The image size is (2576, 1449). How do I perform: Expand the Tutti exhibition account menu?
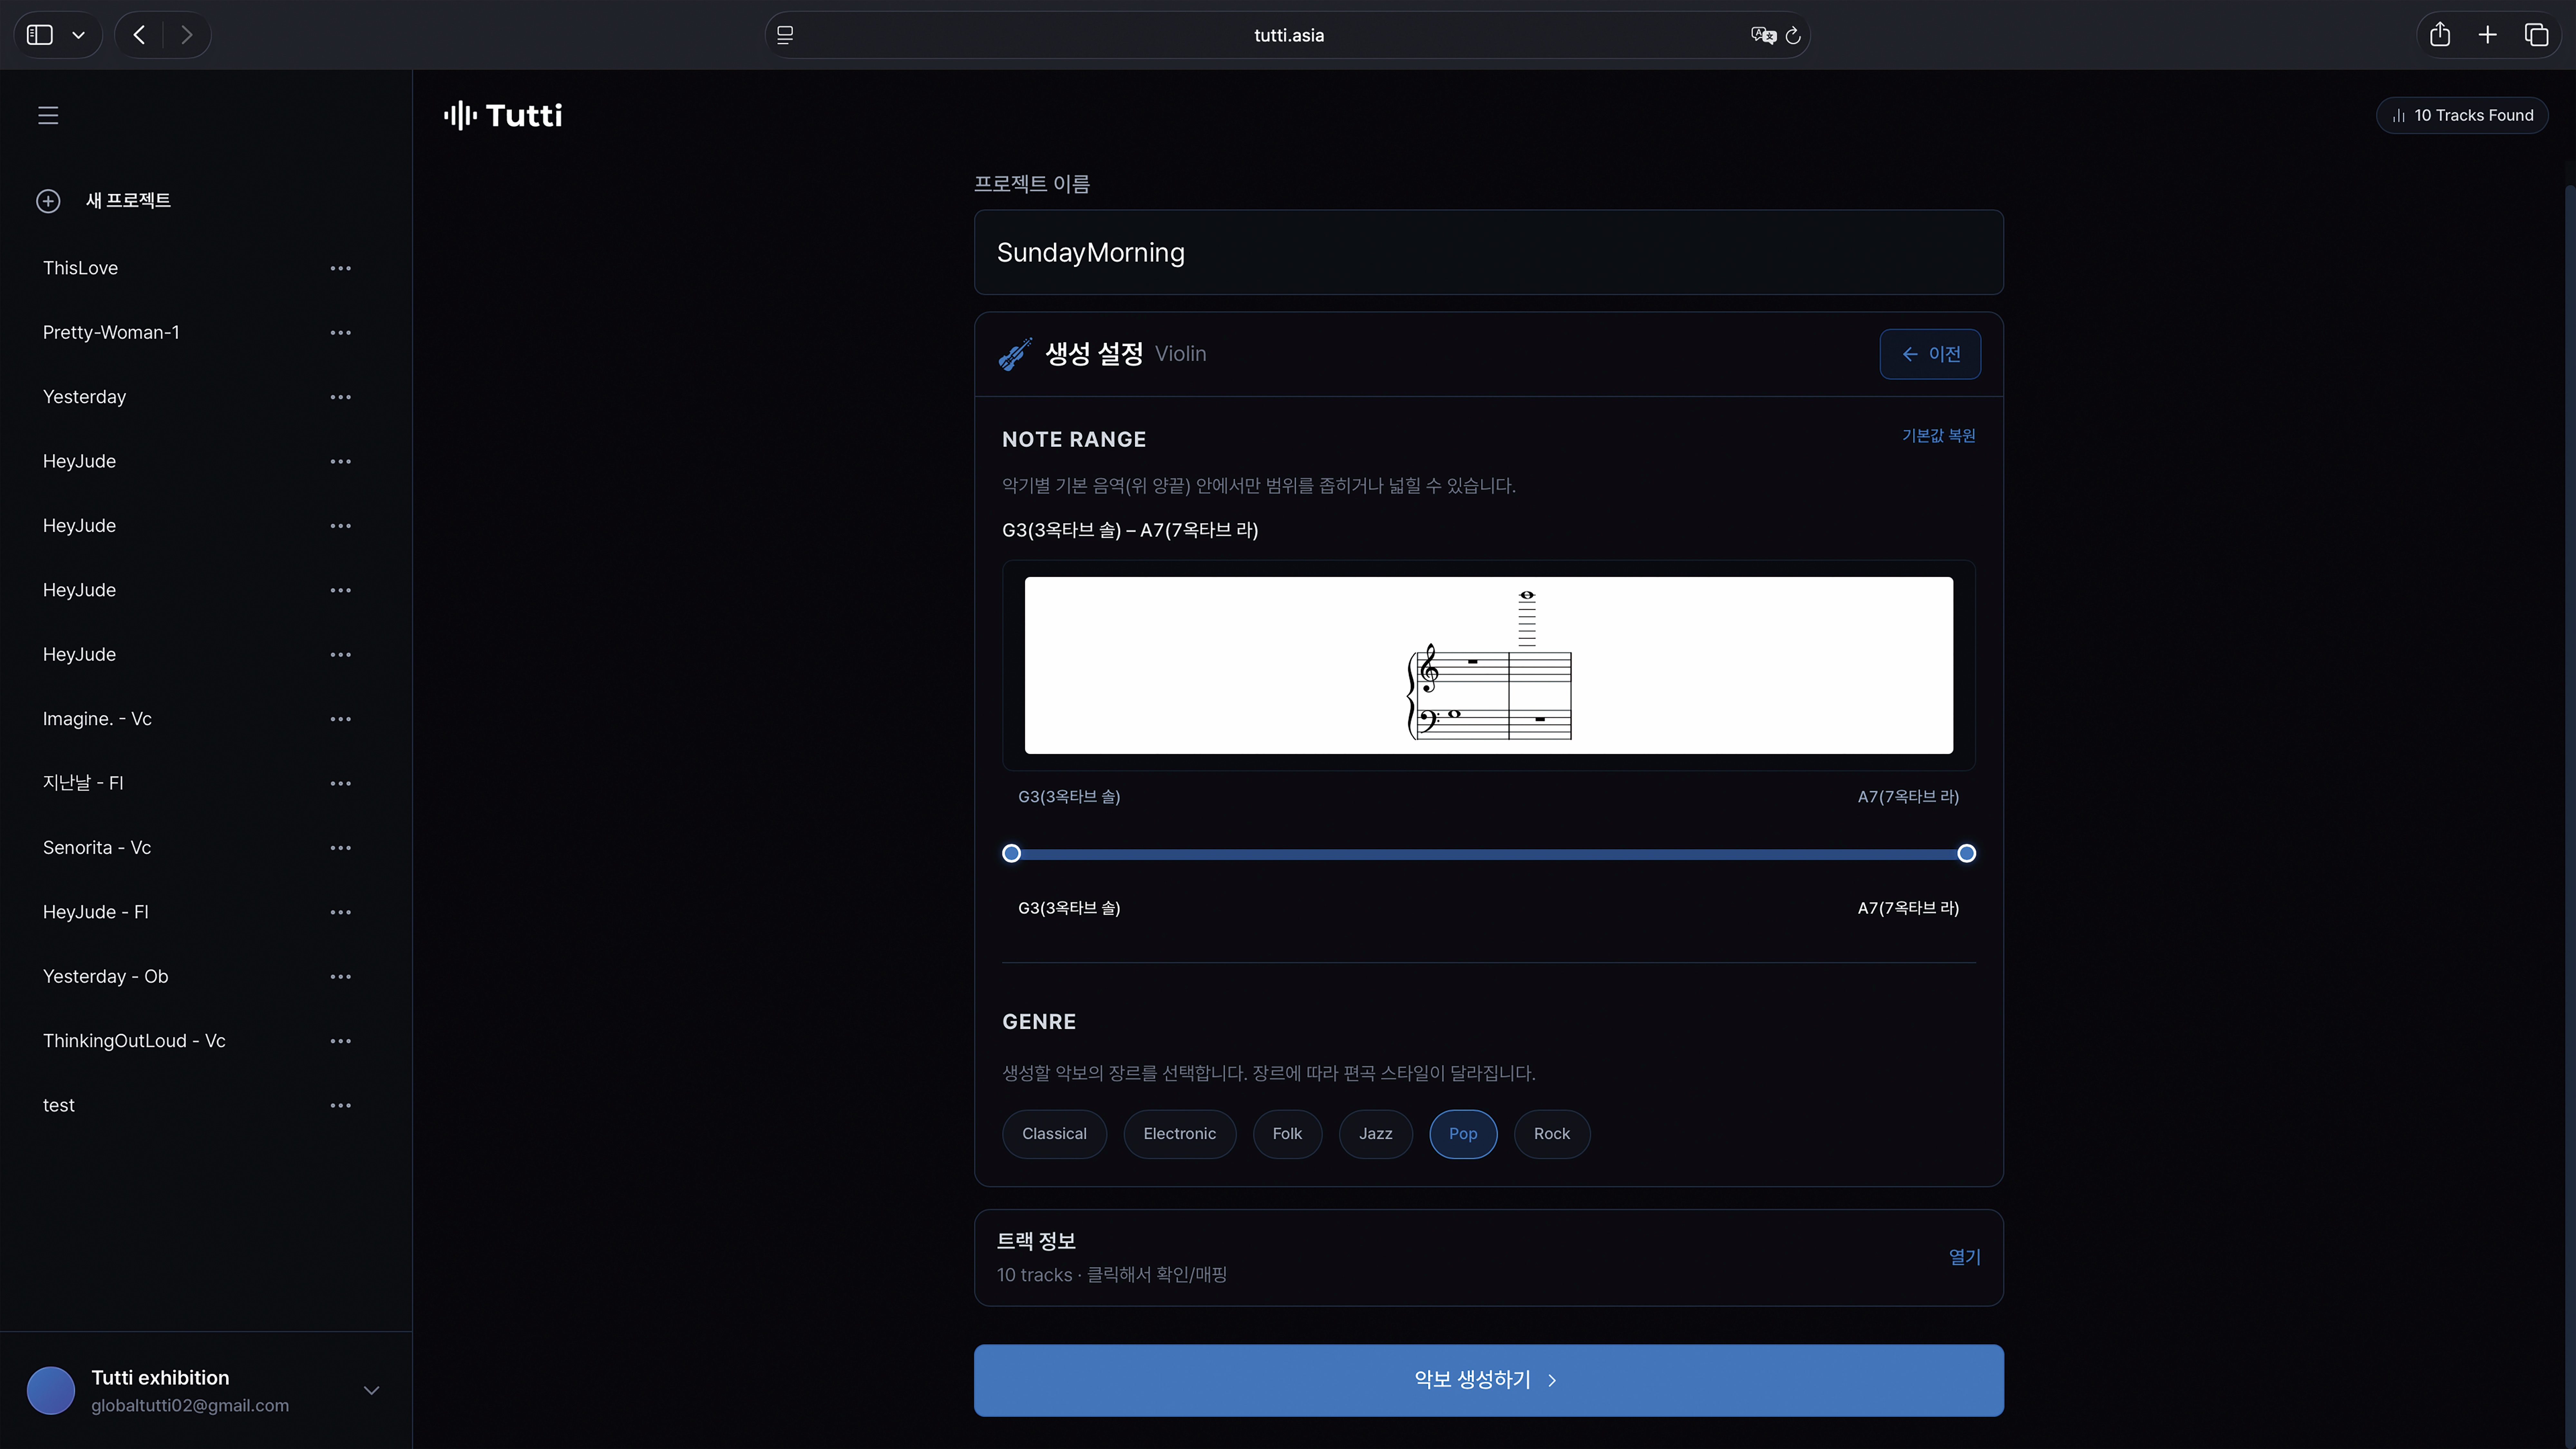(371, 1391)
